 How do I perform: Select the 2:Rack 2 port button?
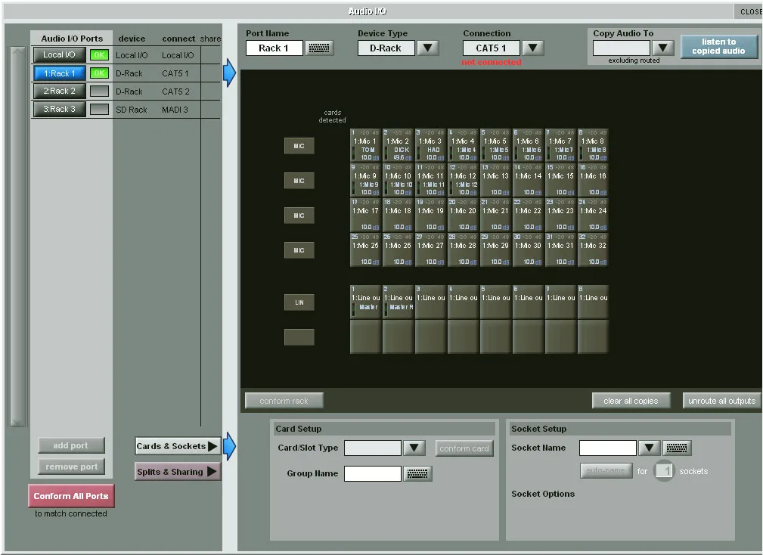point(60,91)
